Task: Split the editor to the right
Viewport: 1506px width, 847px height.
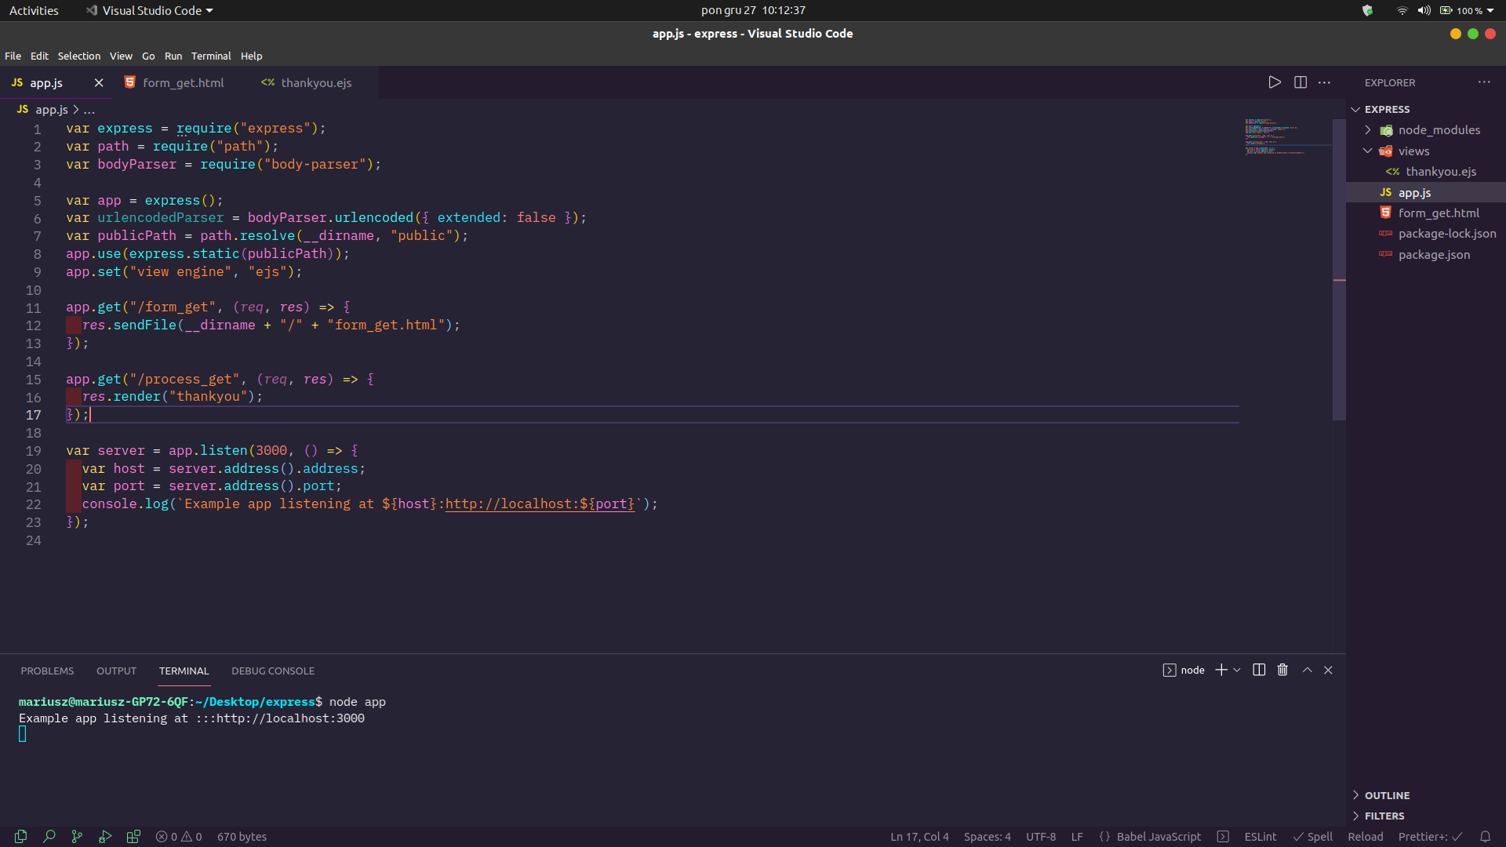Action: 1300,82
